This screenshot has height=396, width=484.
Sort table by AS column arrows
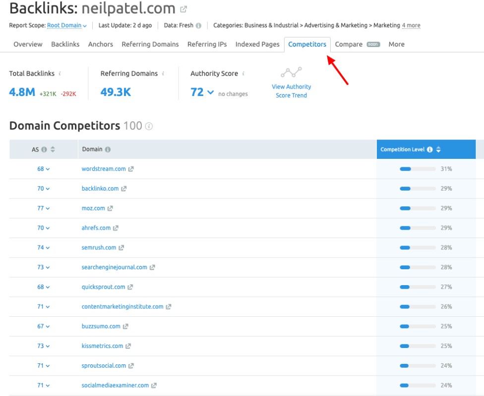point(53,149)
